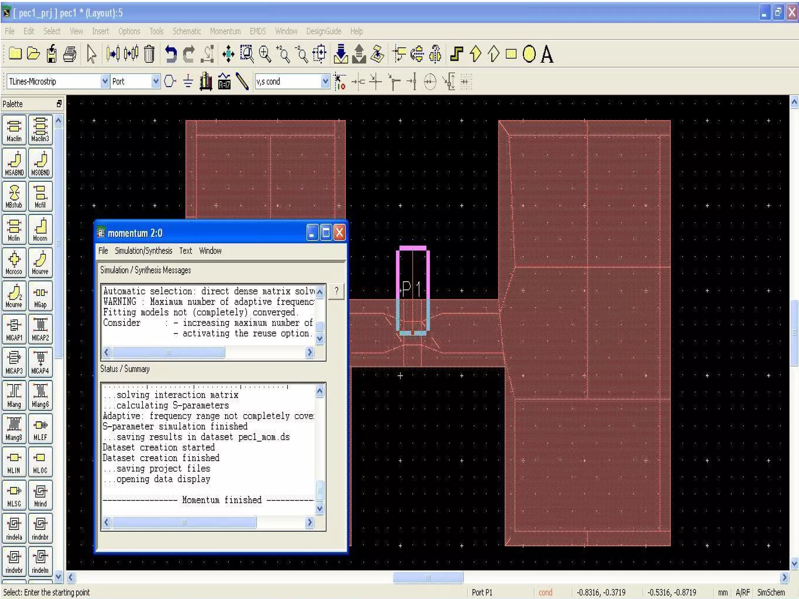
Task: Pick the MGap palette component
Action: [x=40, y=296]
